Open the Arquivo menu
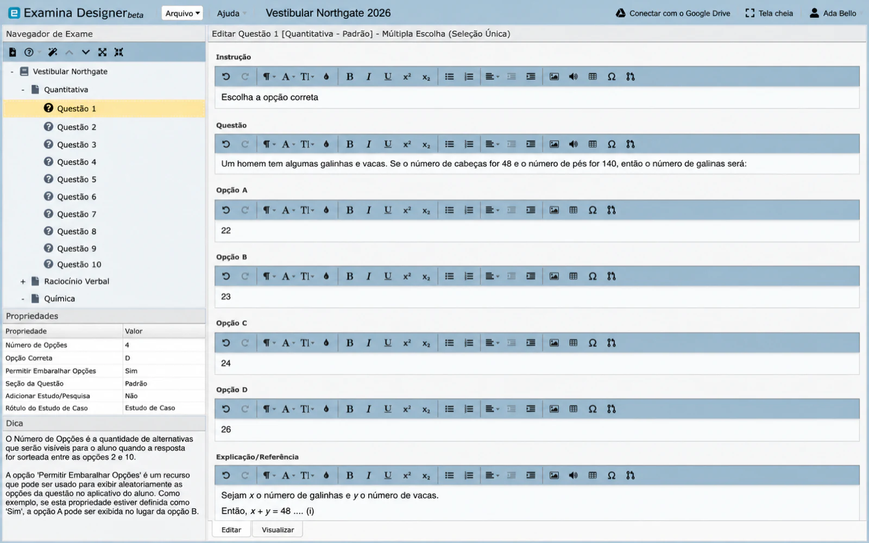 (182, 13)
